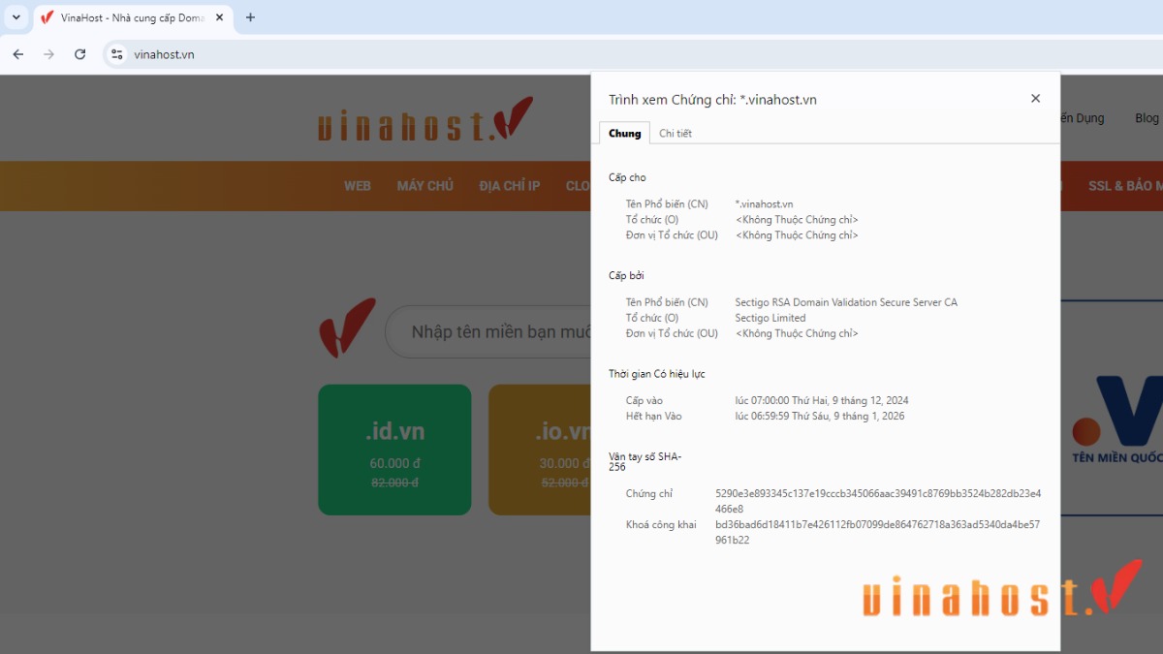Viewport: 1163px width, 654px height.
Task: Click the Blog link
Action: coord(1147,118)
